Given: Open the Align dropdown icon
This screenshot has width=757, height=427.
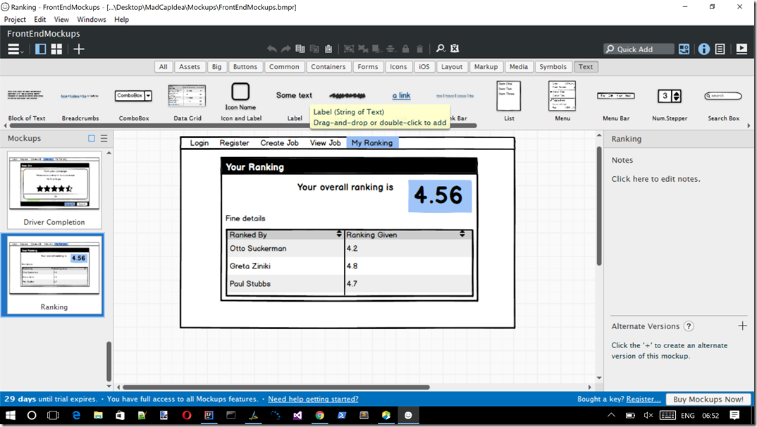Looking at the screenshot, I should coord(391,49).
